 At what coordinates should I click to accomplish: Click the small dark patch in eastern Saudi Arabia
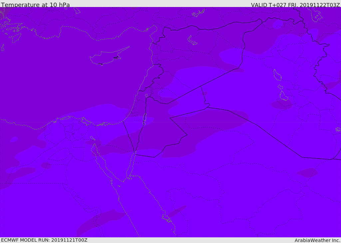pyautogui.click(x=307, y=172)
